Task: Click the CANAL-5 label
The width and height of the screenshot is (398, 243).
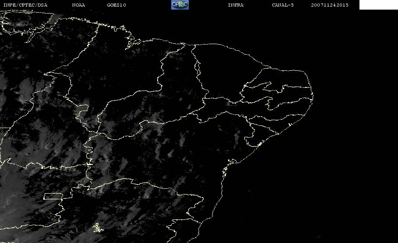Action: tap(282, 5)
